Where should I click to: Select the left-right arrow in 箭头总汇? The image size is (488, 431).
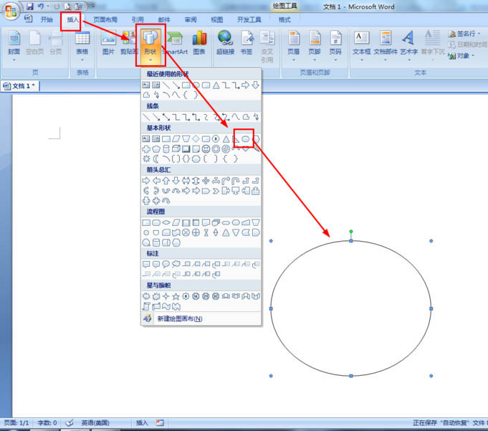(x=186, y=181)
